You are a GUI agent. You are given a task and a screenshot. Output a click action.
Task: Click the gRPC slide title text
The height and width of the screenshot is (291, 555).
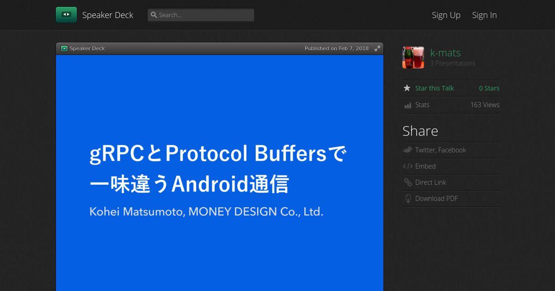click(x=217, y=169)
